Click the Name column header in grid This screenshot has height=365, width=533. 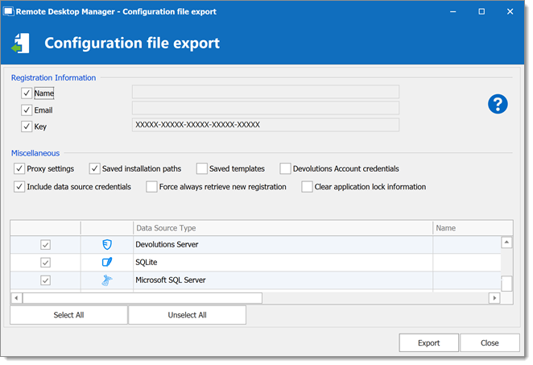[473, 228]
